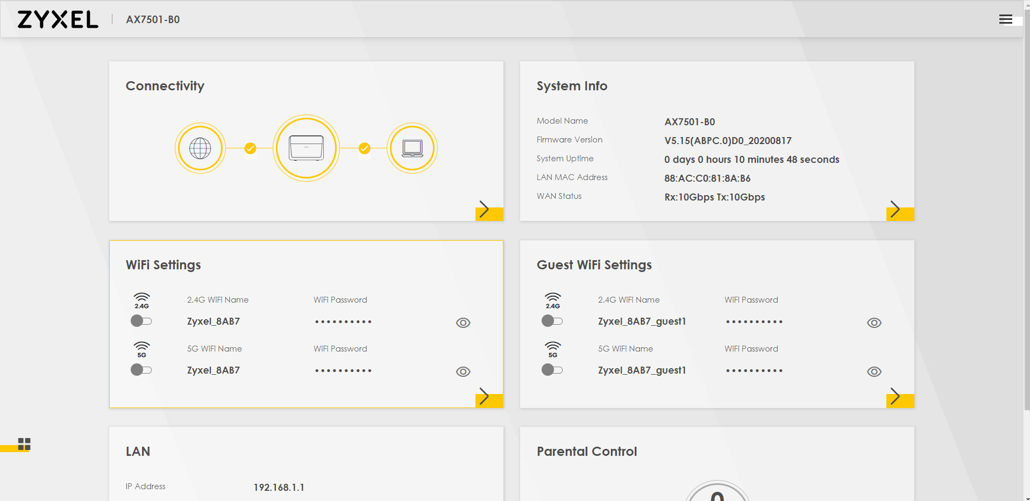This screenshot has width=1030, height=501.
Task: Click the laptop client icon in Connectivity
Action: point(412,148)
